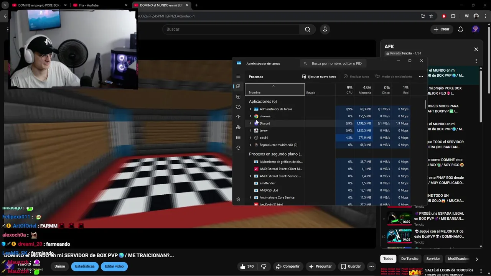Select the amdfendrsr background process row
491x276 pixels.
[328, 183]
